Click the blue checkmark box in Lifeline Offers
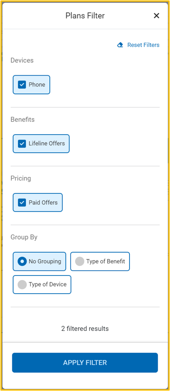The height and width of the screenshot is (391, 170). point(22,143)
